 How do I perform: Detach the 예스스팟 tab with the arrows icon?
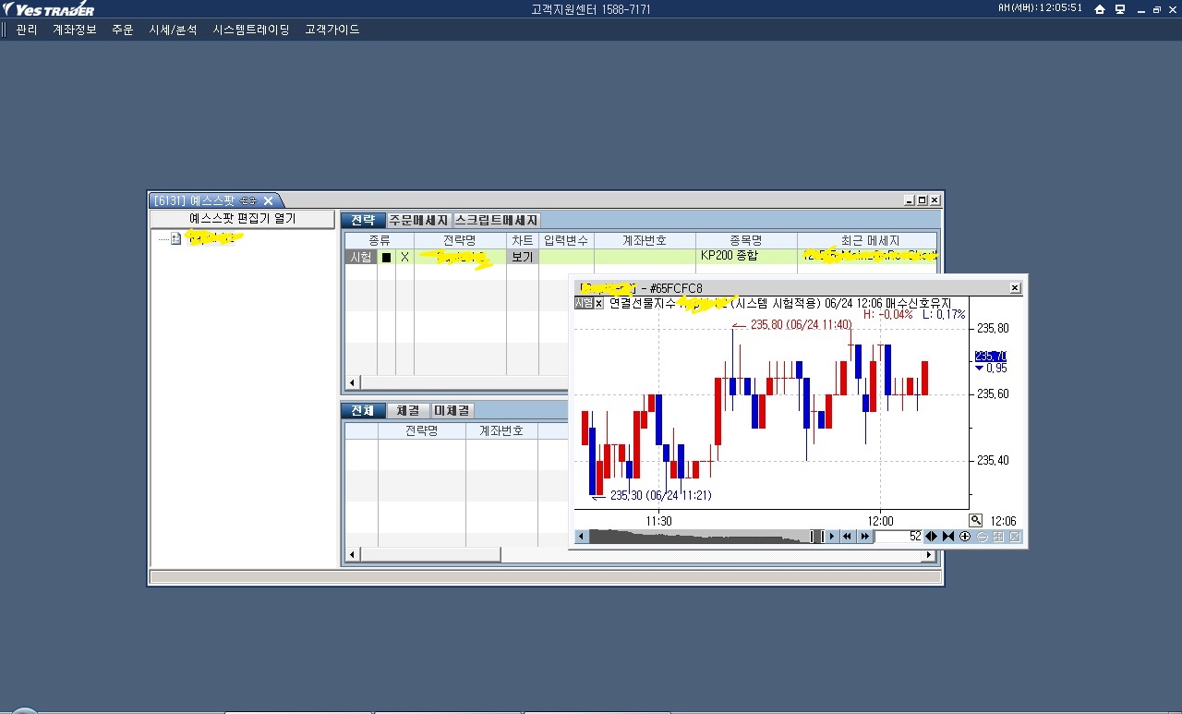pos(247,200)
